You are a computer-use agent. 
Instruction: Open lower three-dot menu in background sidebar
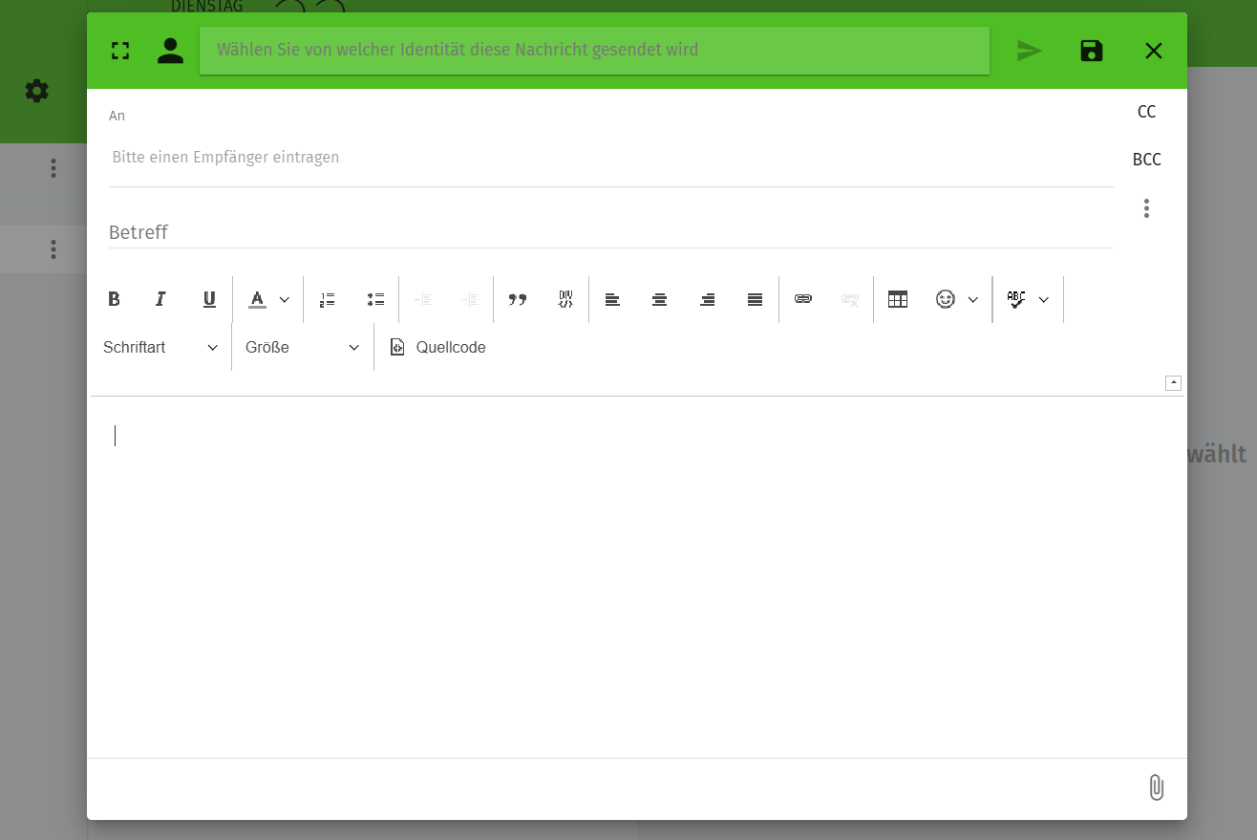tap(53, 249)
